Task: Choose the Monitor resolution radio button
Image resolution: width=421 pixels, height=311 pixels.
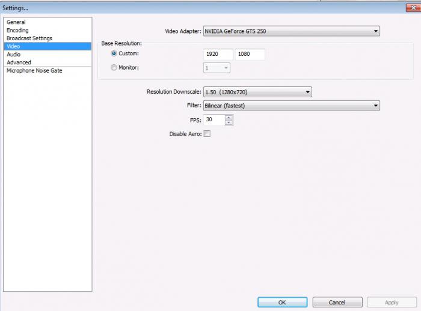Action: (114, 68)
